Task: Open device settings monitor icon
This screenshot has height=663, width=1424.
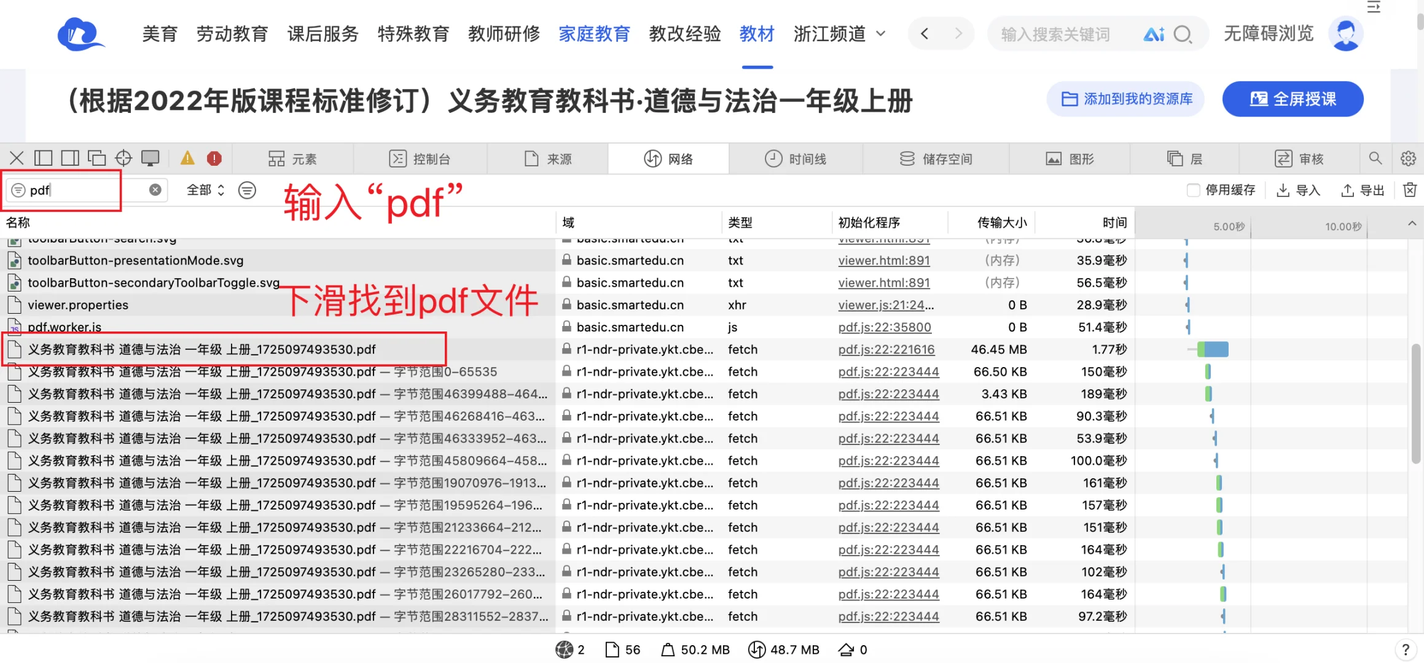Action: pos(150,158)
